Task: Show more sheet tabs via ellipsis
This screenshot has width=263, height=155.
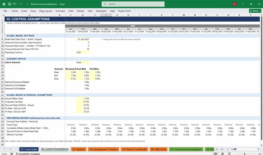Action: [217, 149]
